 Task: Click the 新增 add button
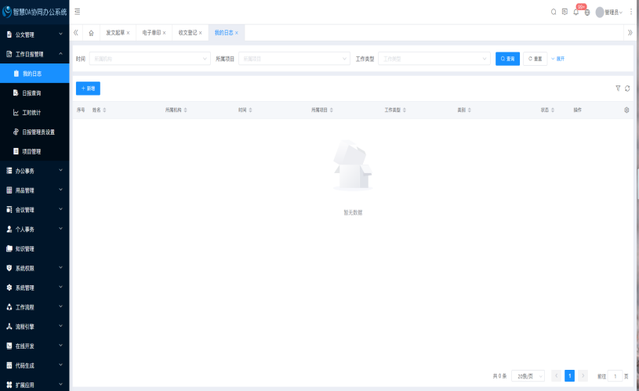pyautogui.click(x=88, y=89)
